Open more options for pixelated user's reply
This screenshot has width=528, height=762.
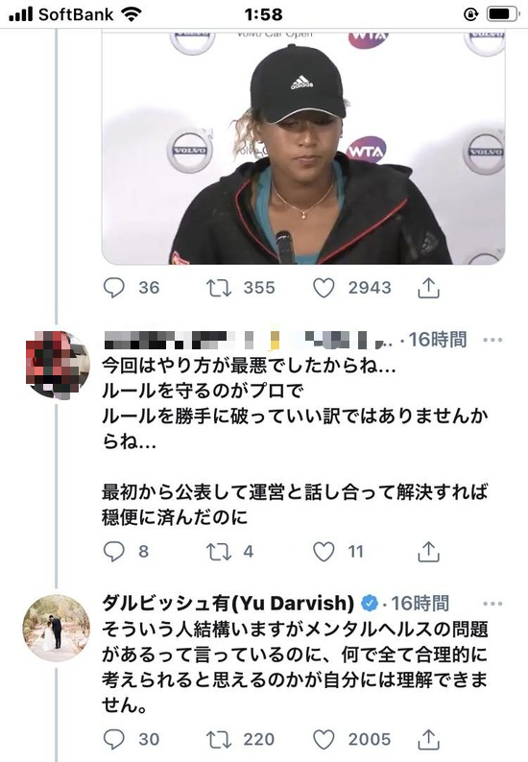point(492,340)
